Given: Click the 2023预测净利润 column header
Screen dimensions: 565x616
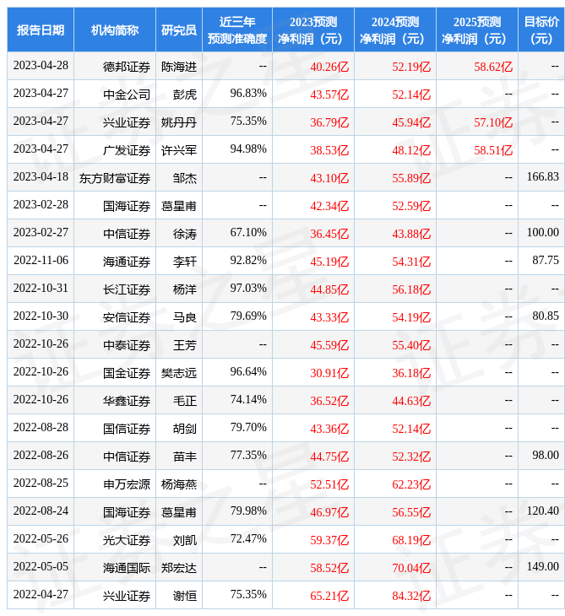Looking at the screenshot, I should (313, 30).
